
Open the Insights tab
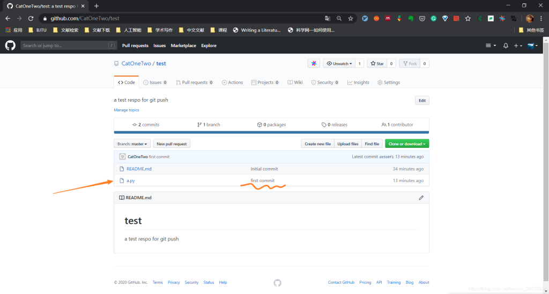click(x=358, y=82)
